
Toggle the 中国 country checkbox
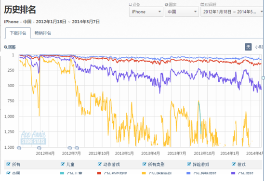[8, 173]
